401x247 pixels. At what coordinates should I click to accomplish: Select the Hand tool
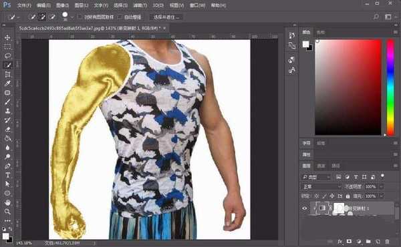7,202
